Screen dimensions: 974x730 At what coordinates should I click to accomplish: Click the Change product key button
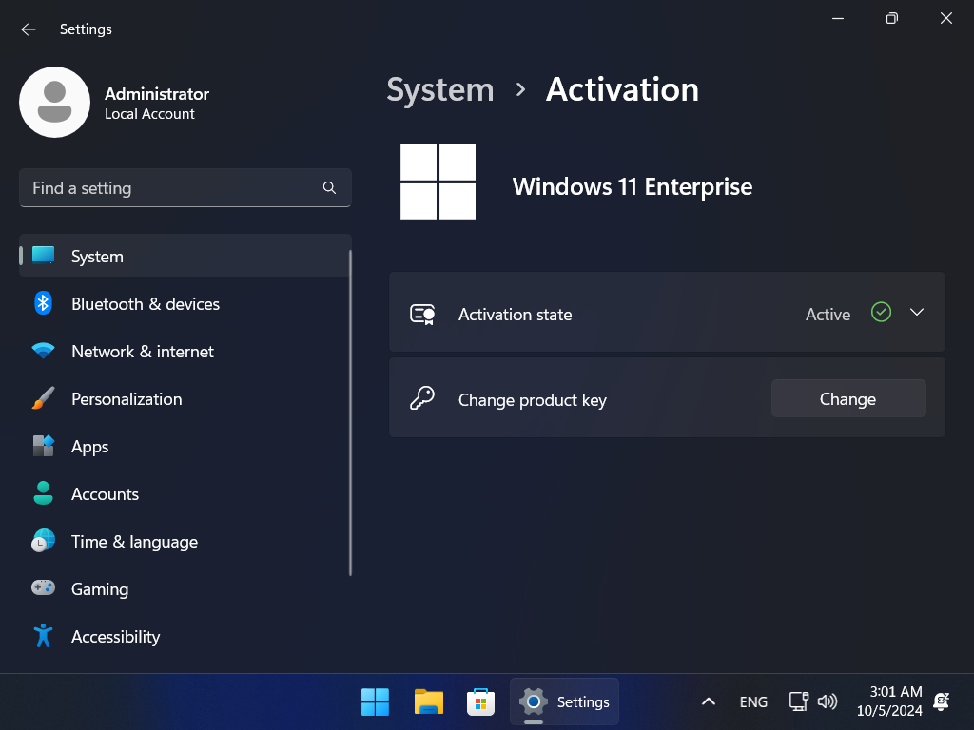pyautogui.click(x=848, y=398)
